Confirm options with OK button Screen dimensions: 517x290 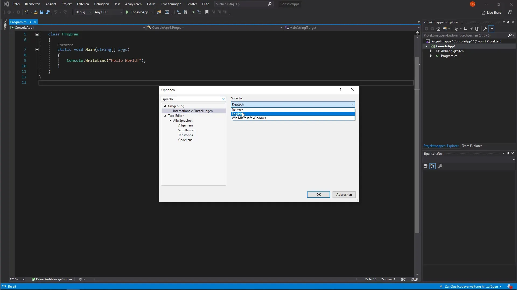(x=318, y=195)
